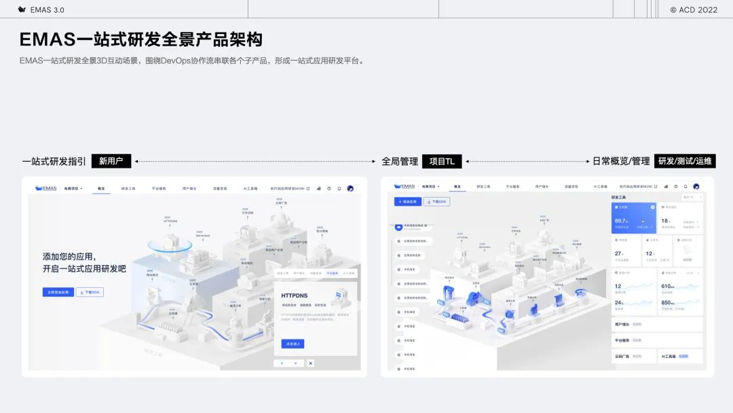Open the card showing value 27
Viewport: 733px width, 413px height.
coord(626,250)
